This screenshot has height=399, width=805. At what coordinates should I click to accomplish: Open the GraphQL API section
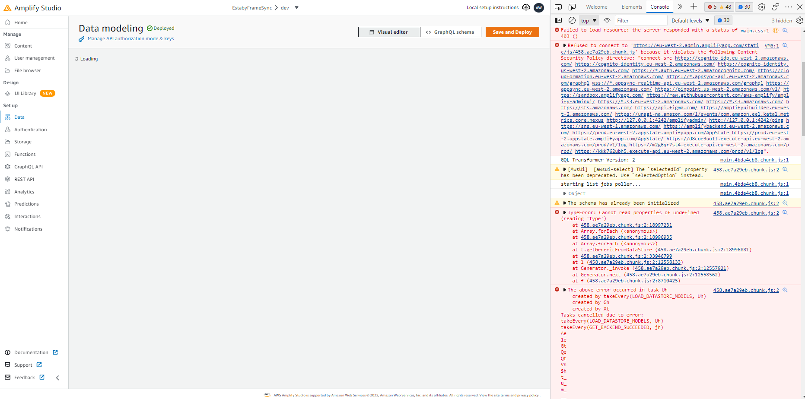tap(29, 166)
